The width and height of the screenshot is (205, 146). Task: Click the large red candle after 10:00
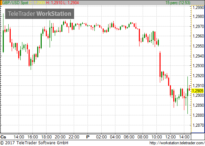(160, 67)
